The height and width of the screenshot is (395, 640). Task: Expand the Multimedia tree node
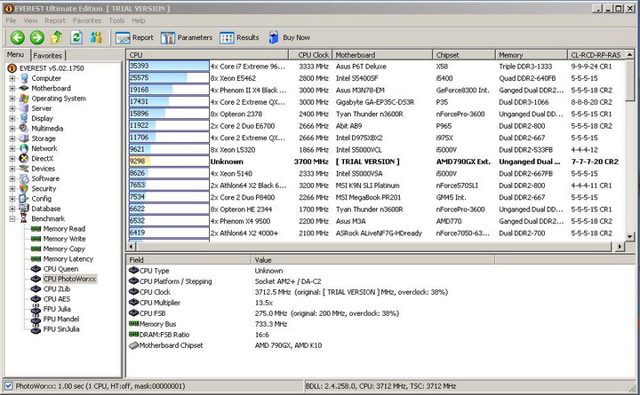[12, 129]
